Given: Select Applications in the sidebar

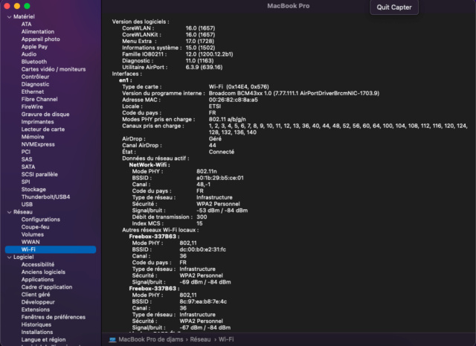Looking at the screenshot, I should [38, 280].
